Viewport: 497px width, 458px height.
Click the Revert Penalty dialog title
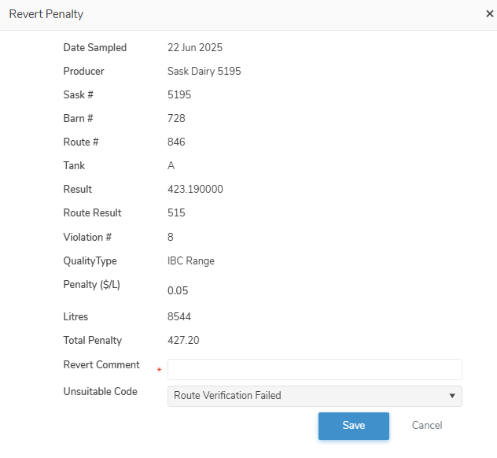[x=46, y=14]
